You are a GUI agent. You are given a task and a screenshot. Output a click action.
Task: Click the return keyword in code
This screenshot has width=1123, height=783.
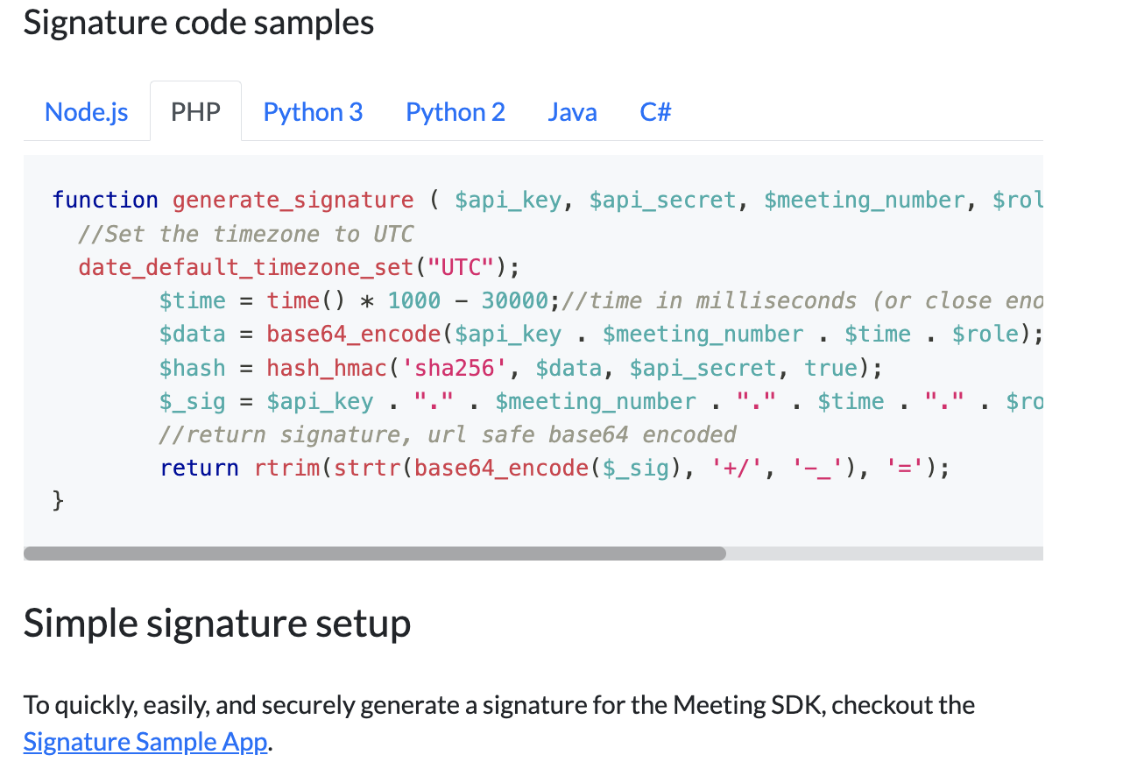(199, 468)
